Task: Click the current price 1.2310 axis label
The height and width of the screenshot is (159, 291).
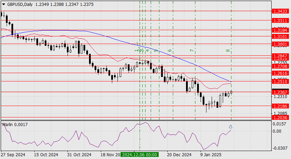Action: [280, 97]
